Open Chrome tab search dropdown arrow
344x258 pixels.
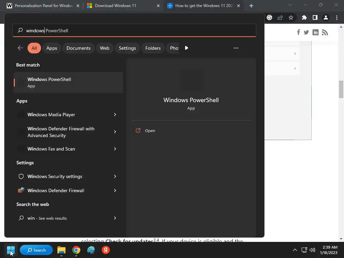click(x=290, y=5)
